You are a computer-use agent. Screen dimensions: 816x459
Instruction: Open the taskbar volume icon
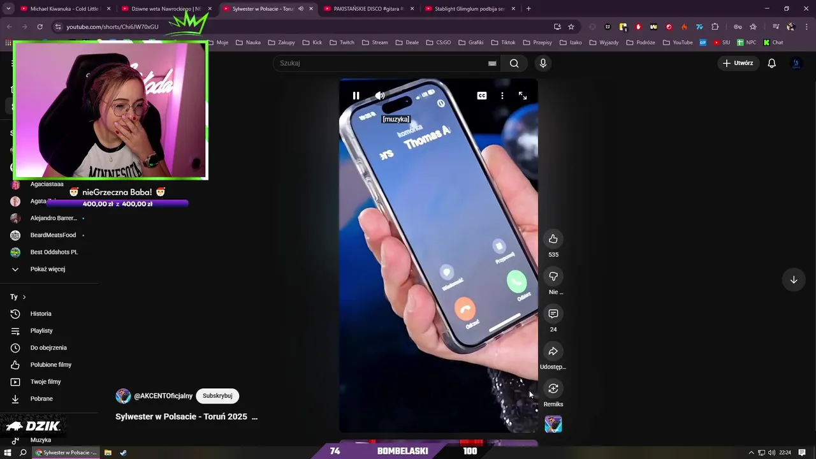771,453
